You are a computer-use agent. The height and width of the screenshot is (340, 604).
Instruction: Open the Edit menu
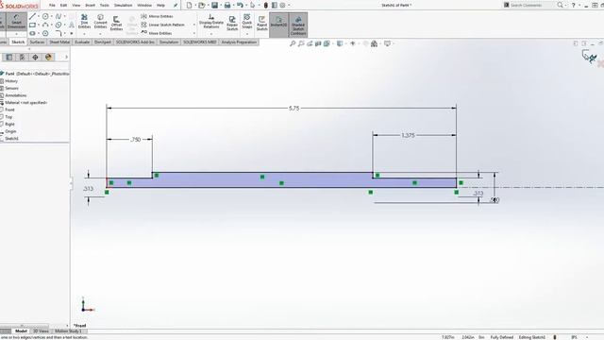click(x=63, y=6)
